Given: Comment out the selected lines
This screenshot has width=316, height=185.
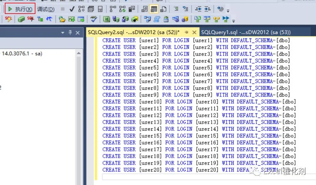Looking at the screenshot, I should pyautogui.click(x=176, y=9).
